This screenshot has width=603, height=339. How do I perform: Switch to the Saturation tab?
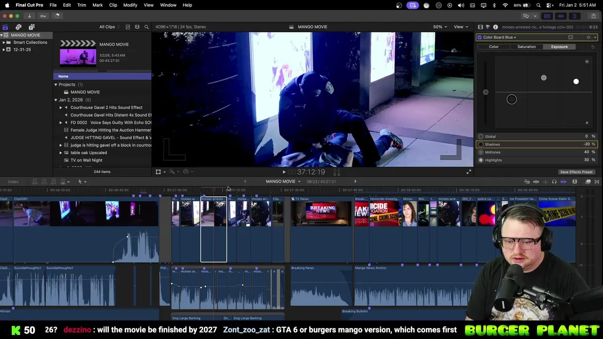click(526, 47)
